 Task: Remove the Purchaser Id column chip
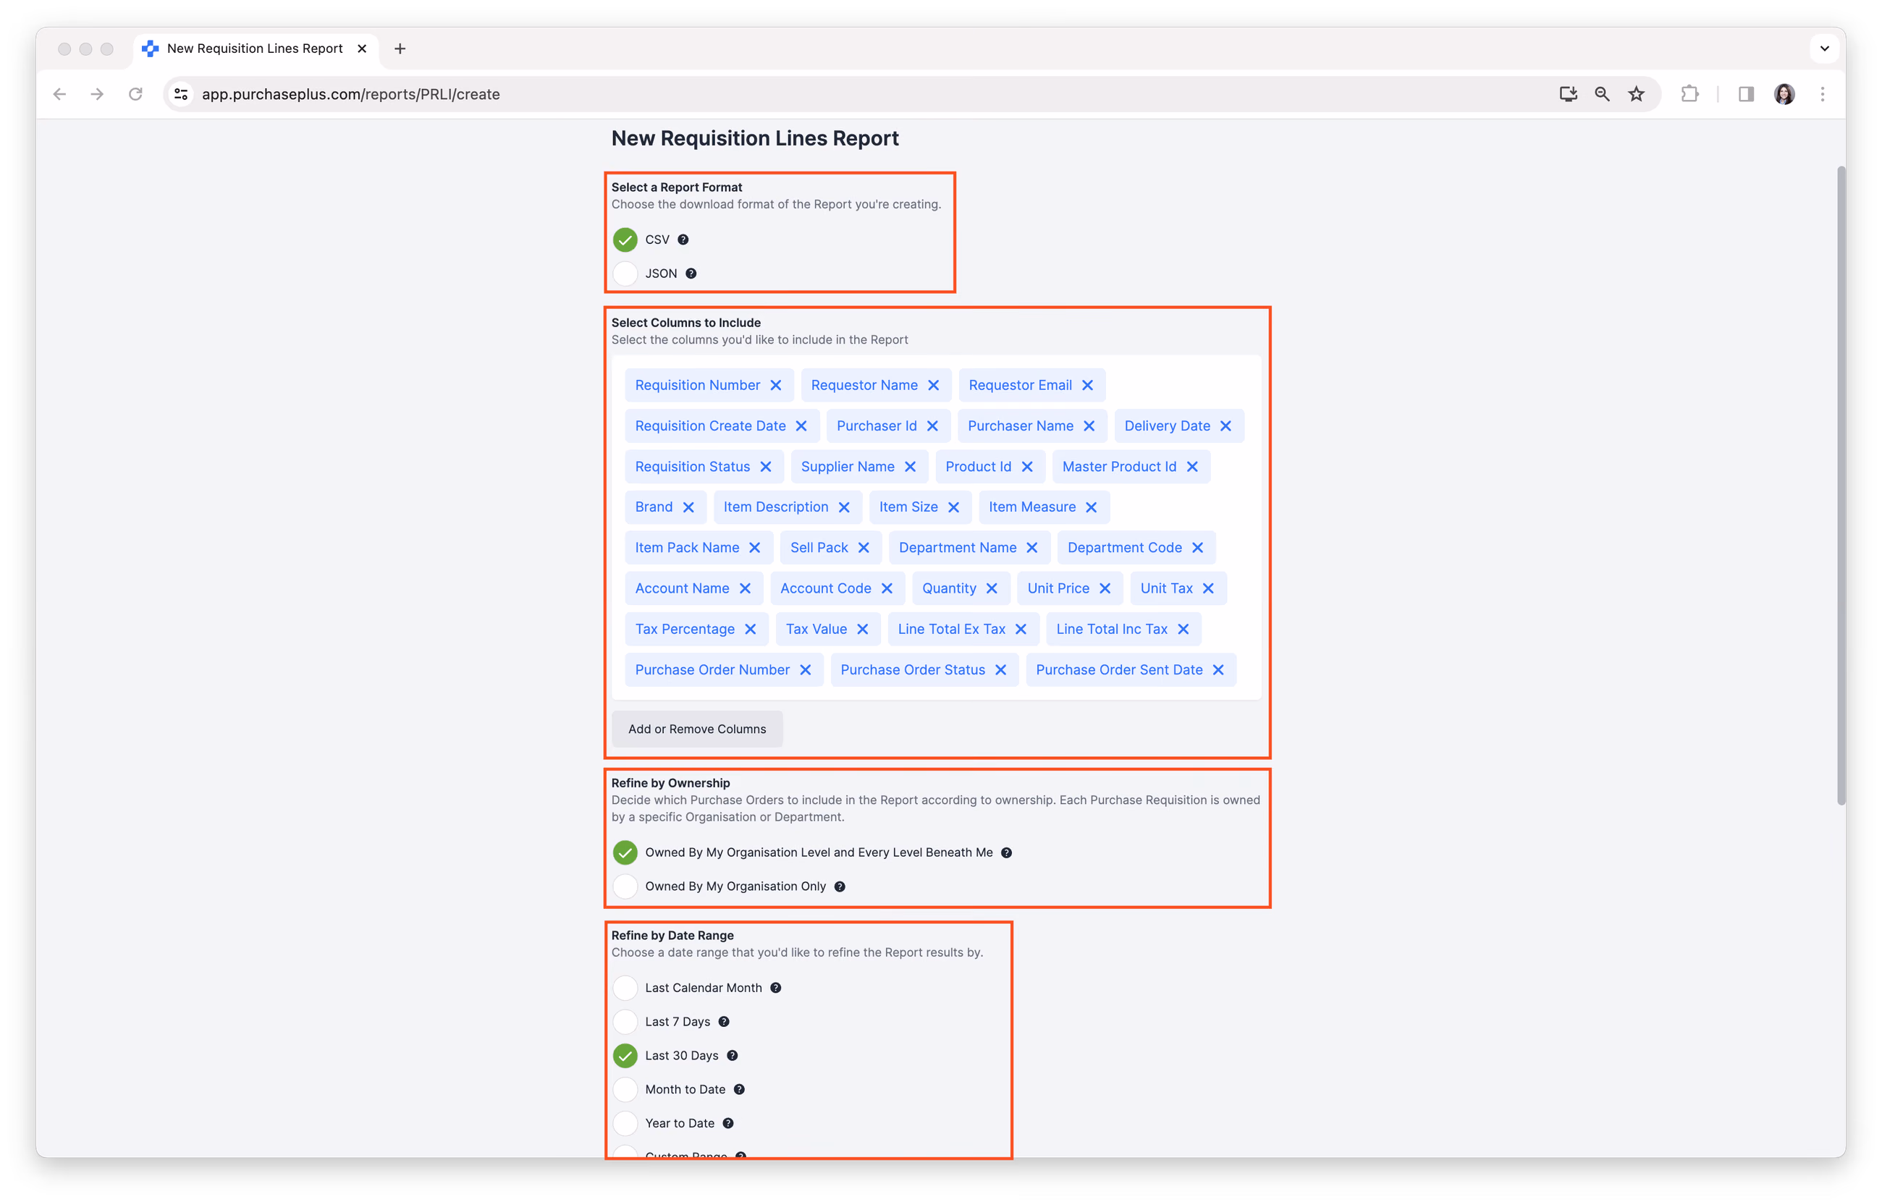(932, 426)
